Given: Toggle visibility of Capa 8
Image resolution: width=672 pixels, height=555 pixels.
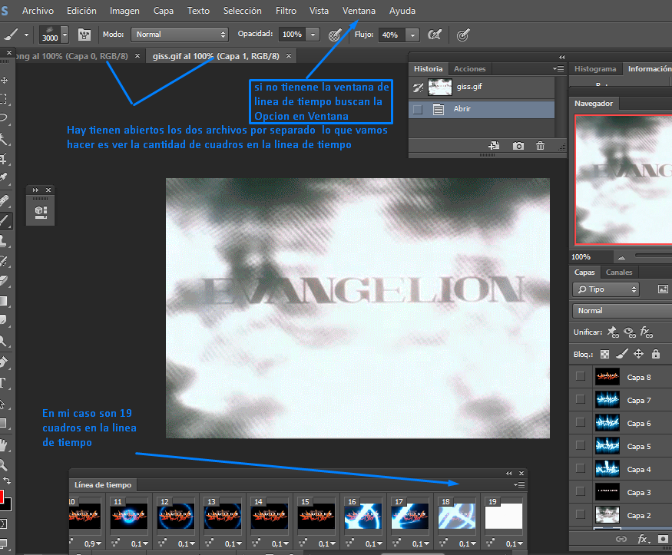Looking at the screenshot, I should point(581,376).
